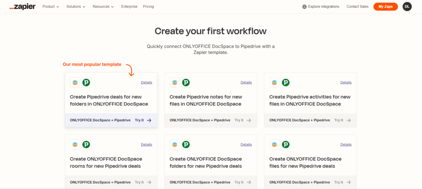Click ONLYOFFICE icon on Pipedrive deals for new folders card
This screenshot has height=189, width=422.
[x=75, y=83]
